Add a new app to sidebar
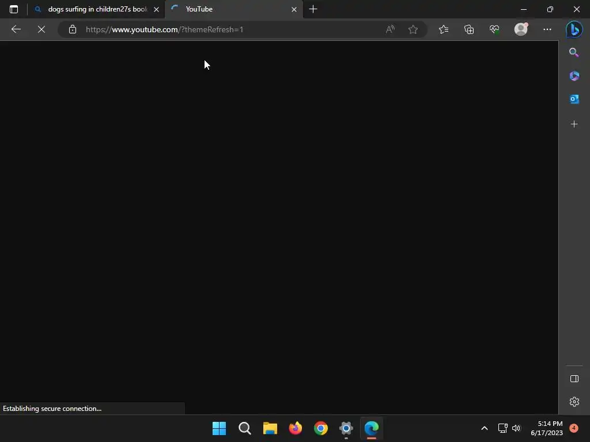This screenshot has height=442, width=590. [x=574, y=124]
